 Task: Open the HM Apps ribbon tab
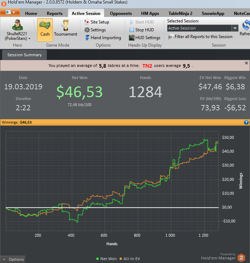point(150,14)
